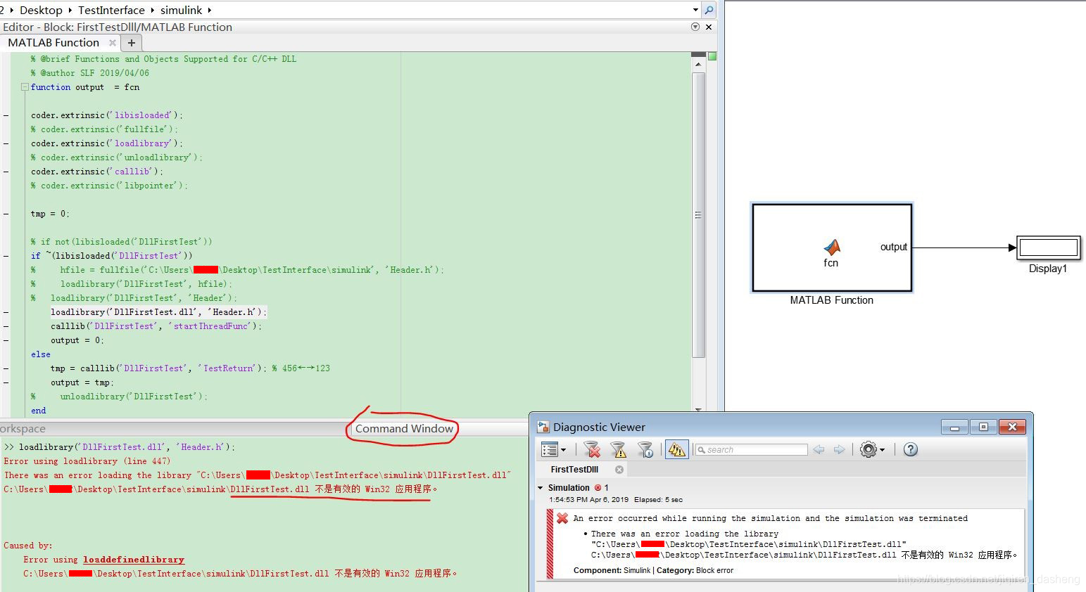
Task: Close the FirstTestDlll tab in Diagnostic Viewer
Action: (x=619, y=470)
